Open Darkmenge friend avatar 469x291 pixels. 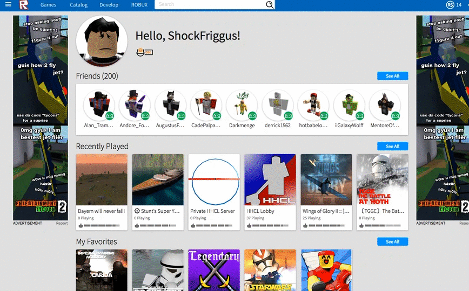242,105
